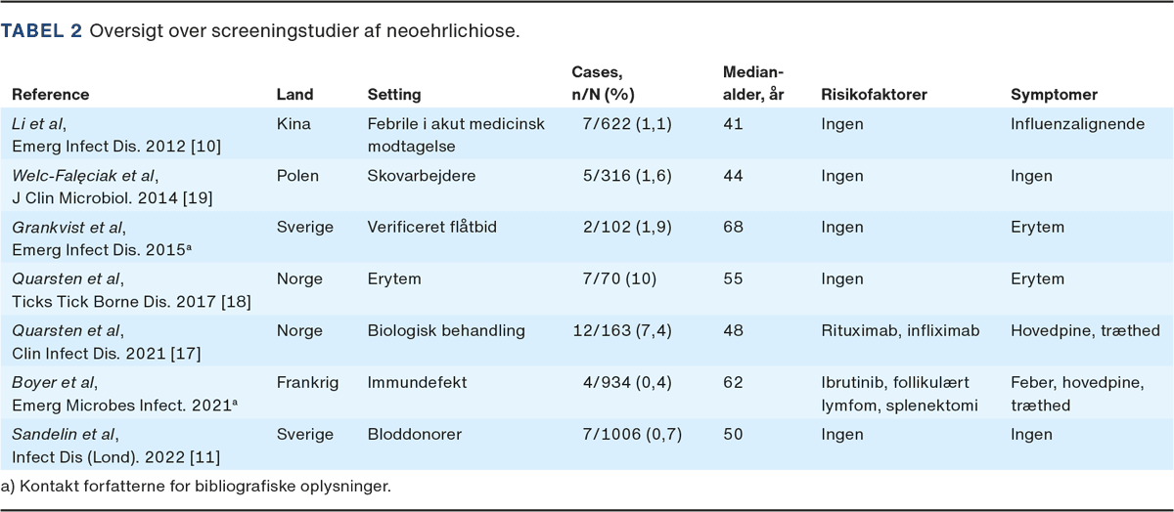1174x512 pixels.
Task: Click the Reference column header
Action: click(x=51, y=95)
